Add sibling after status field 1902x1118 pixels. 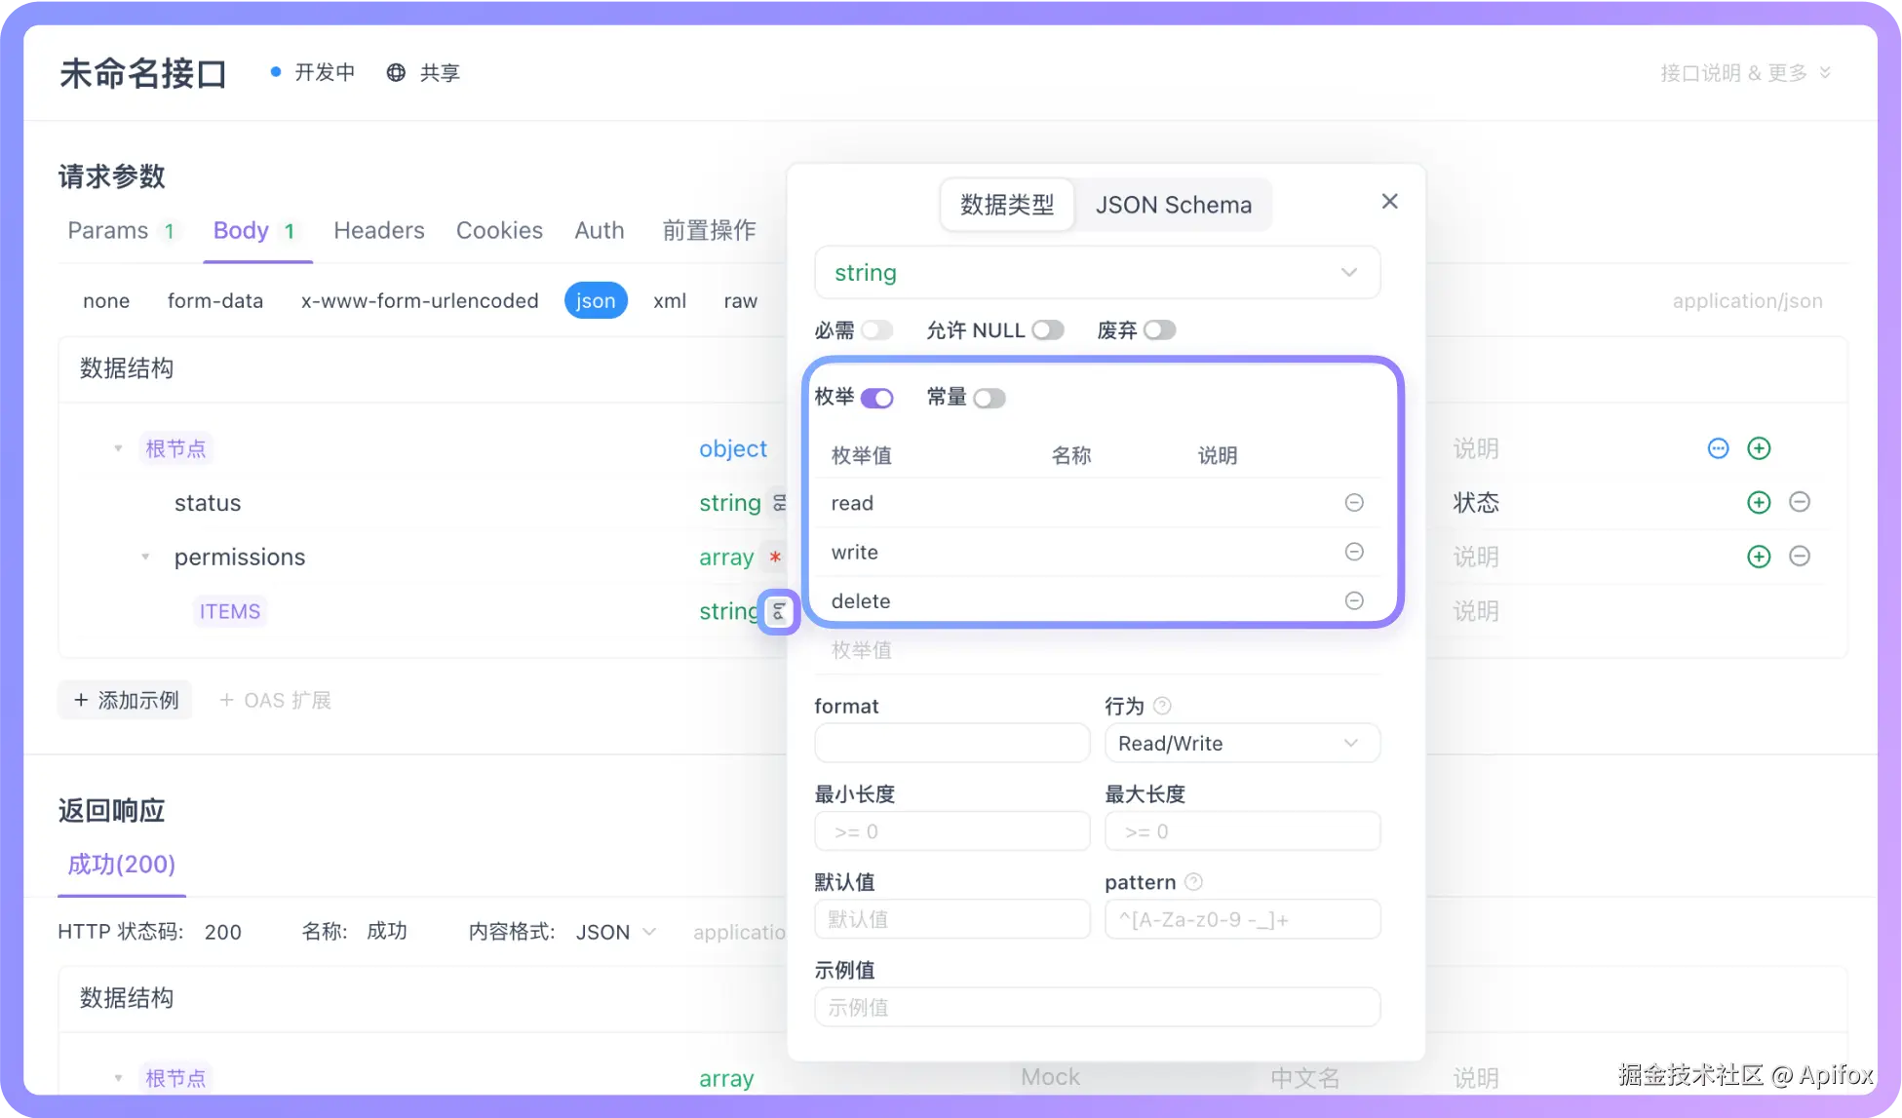point(1758,502)
